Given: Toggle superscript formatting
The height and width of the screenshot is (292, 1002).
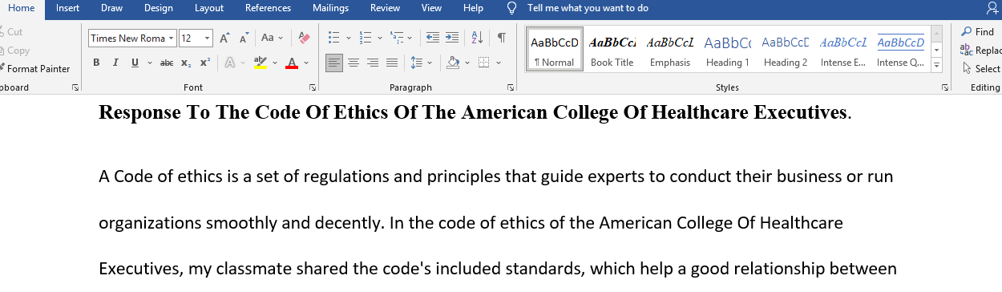Looking at the screenshot, I should (x=205, y=63).
